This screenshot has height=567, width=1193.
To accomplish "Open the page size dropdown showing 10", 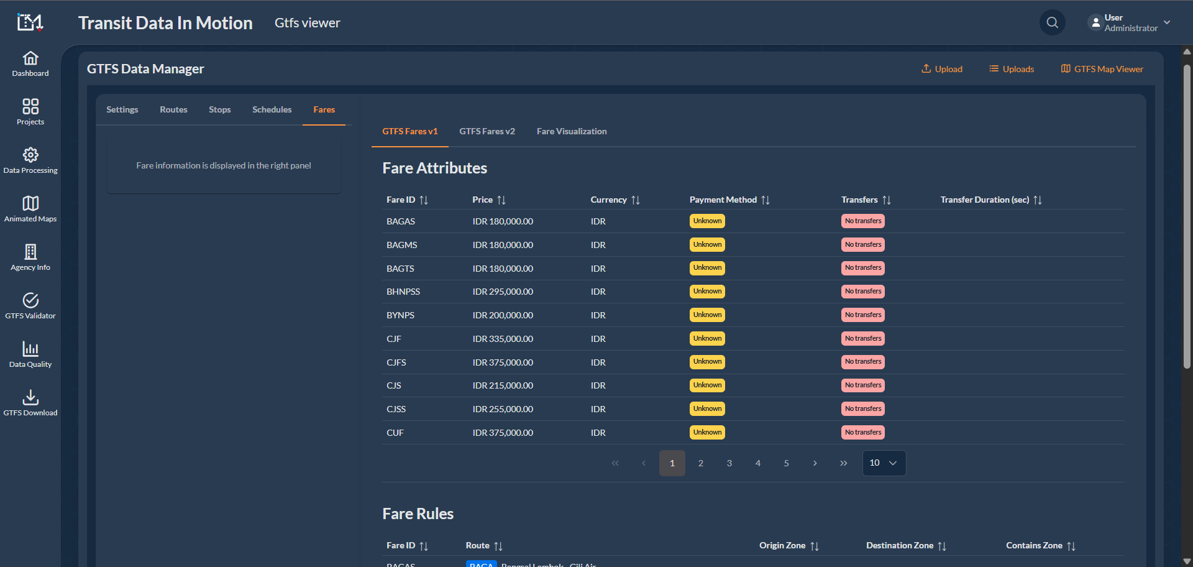I will tap(884, 463).
